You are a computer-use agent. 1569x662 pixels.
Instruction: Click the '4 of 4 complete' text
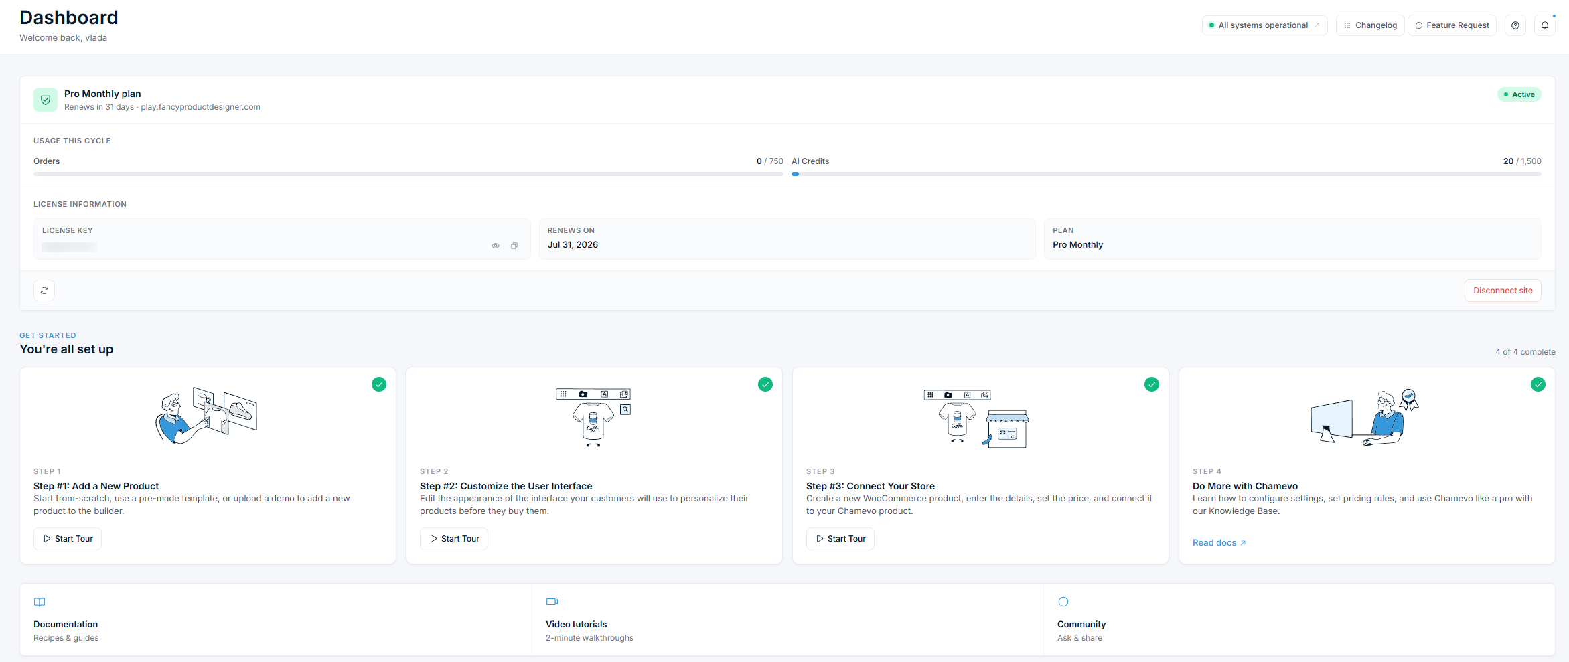pyautogui.click(x=1525, y=352)
